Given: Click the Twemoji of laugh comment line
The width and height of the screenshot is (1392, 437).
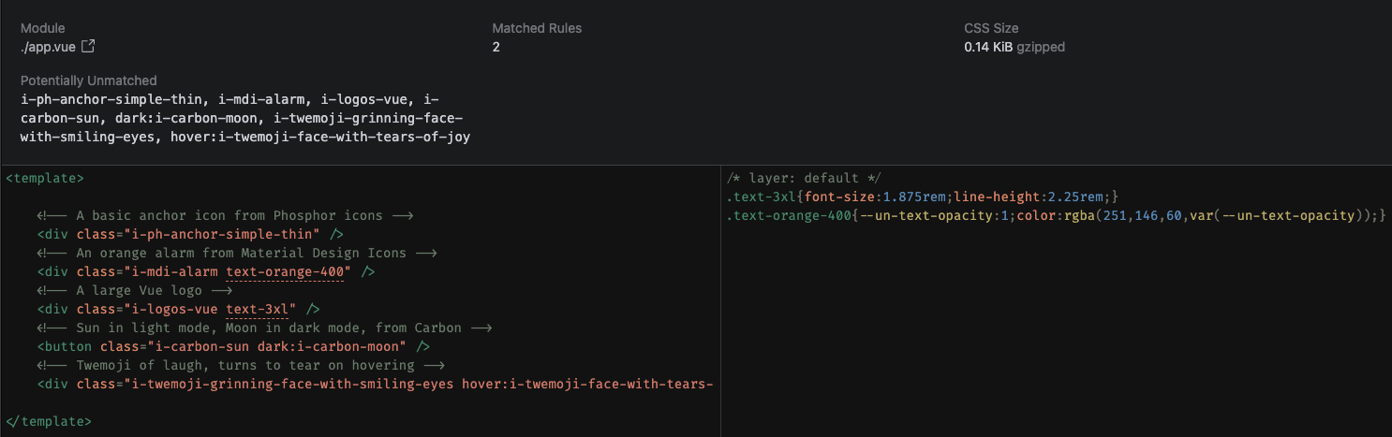Looking at the screenshot, I should (x=241, y=365).
